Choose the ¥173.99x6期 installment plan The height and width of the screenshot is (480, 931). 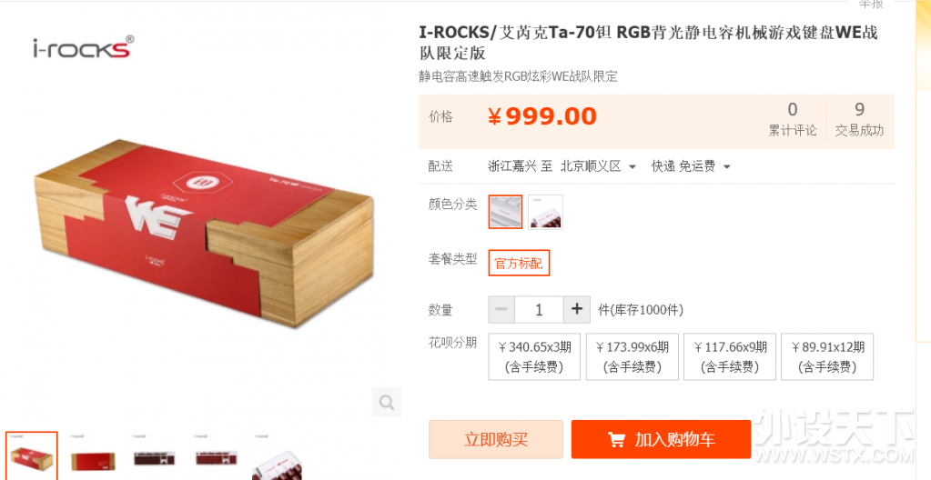tap(632, 356)
